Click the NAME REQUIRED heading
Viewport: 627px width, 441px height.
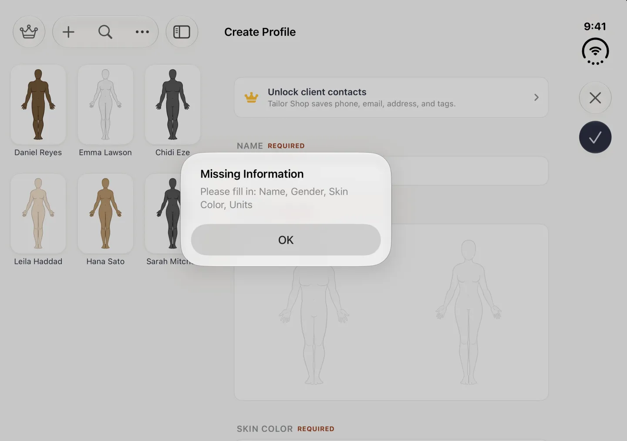click(x=271, y=146)
